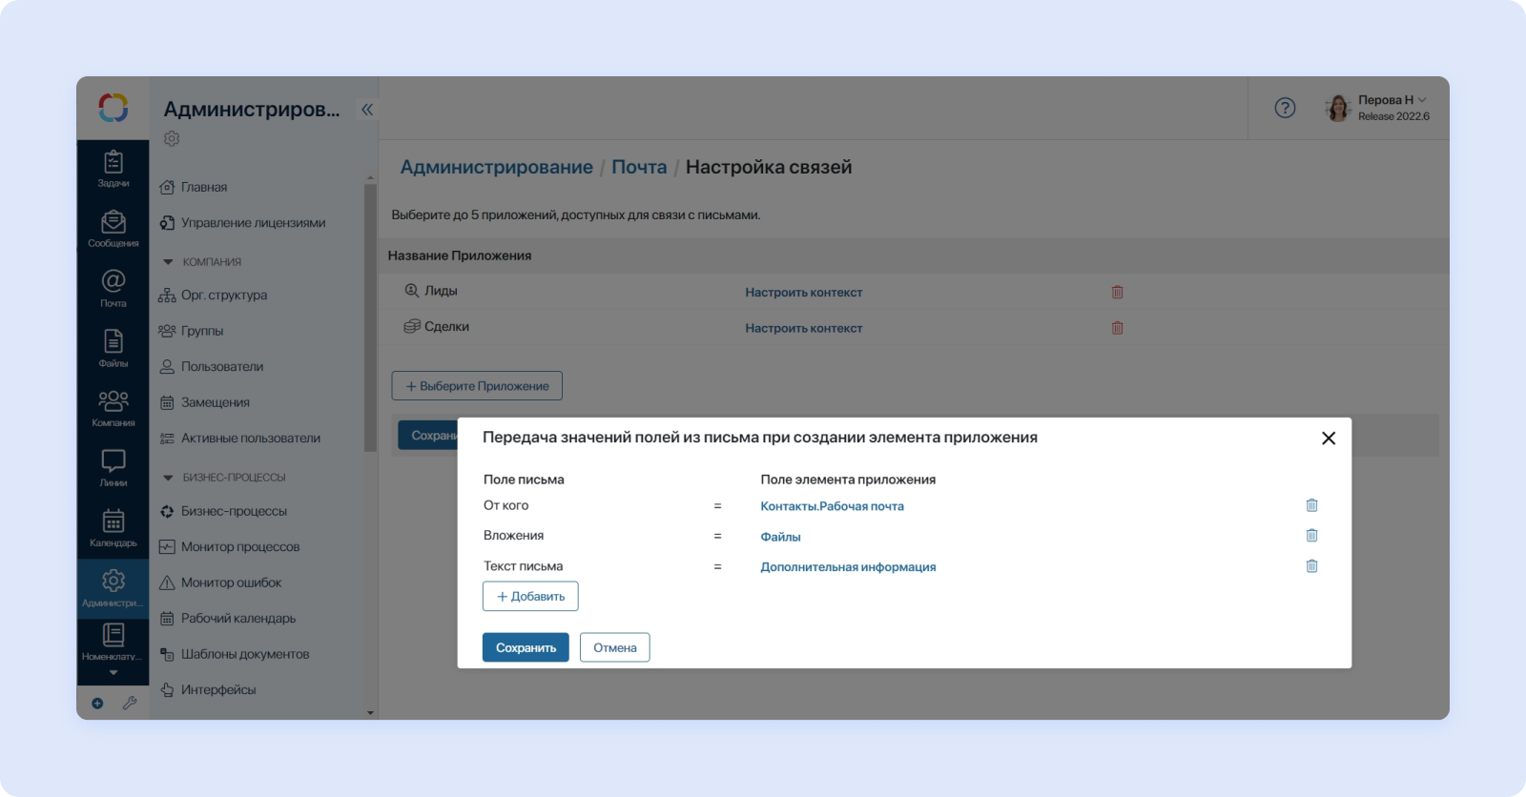Image resolution: width=1526 pixels, height=797 pixels.
Task: Click the Лиды magnifier icon
Action: [412, 290]
